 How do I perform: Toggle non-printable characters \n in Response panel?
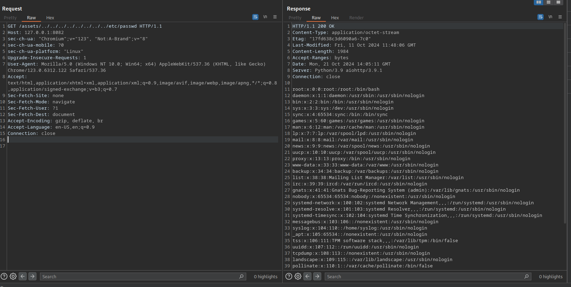tap(550, 17)
